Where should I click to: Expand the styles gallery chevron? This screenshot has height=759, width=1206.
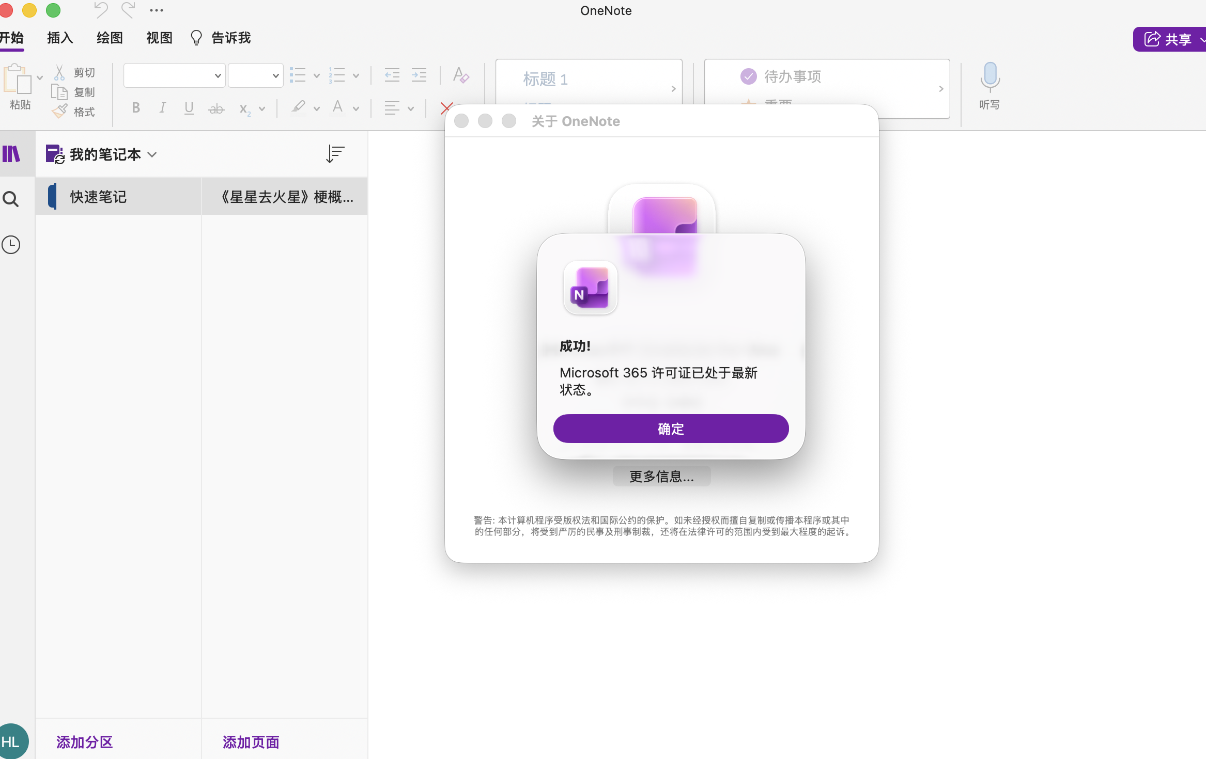pyautogui.click(x=673, y=89)
